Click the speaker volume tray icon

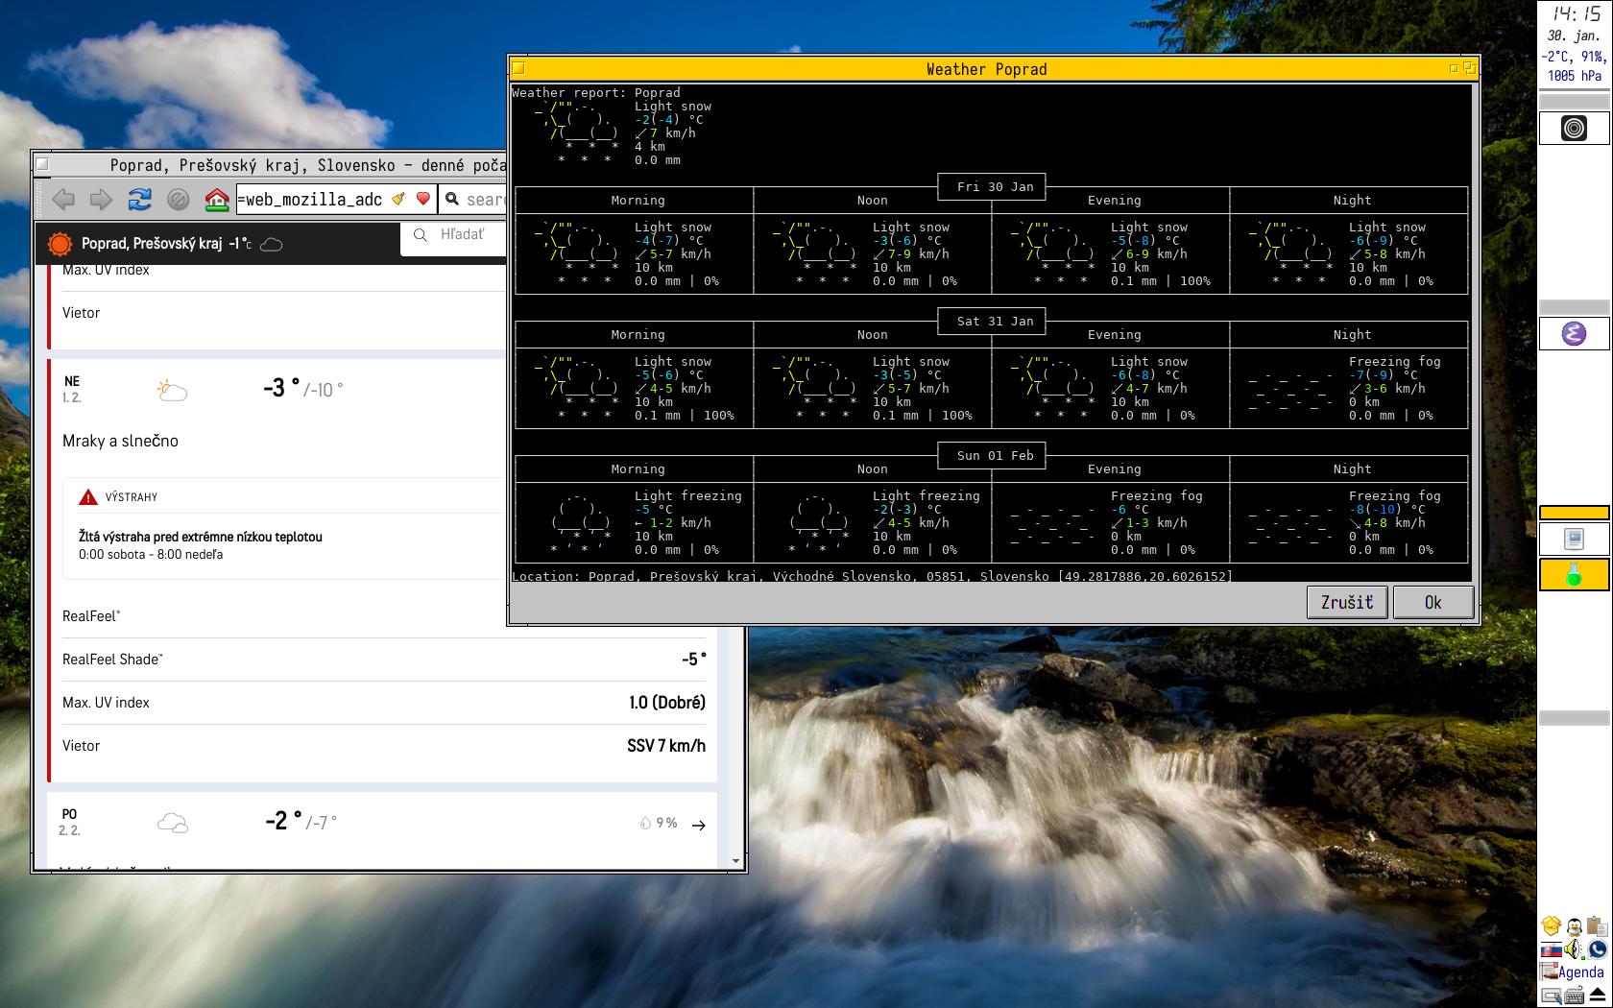click(1573, 949)
